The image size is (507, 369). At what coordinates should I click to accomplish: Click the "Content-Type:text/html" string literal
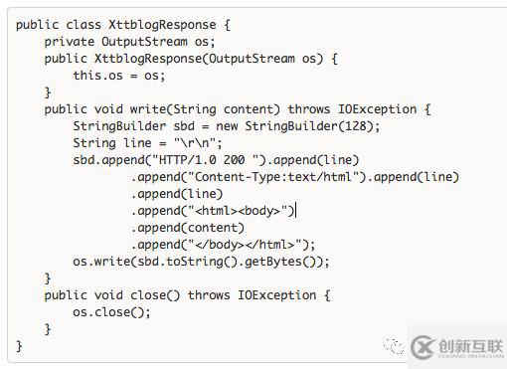click(273, 177)
